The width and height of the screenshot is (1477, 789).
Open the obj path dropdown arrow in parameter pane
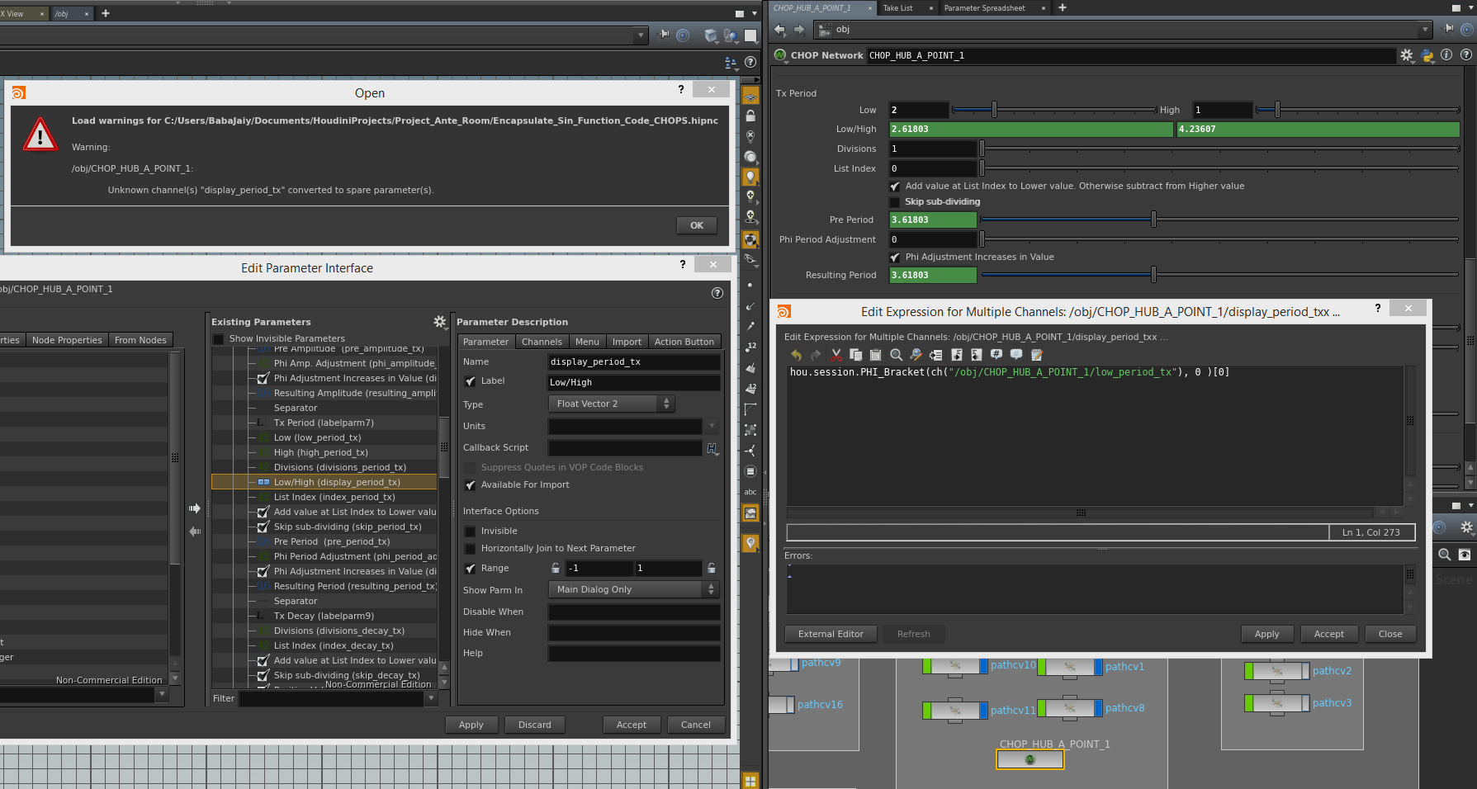pos(1425,30)
